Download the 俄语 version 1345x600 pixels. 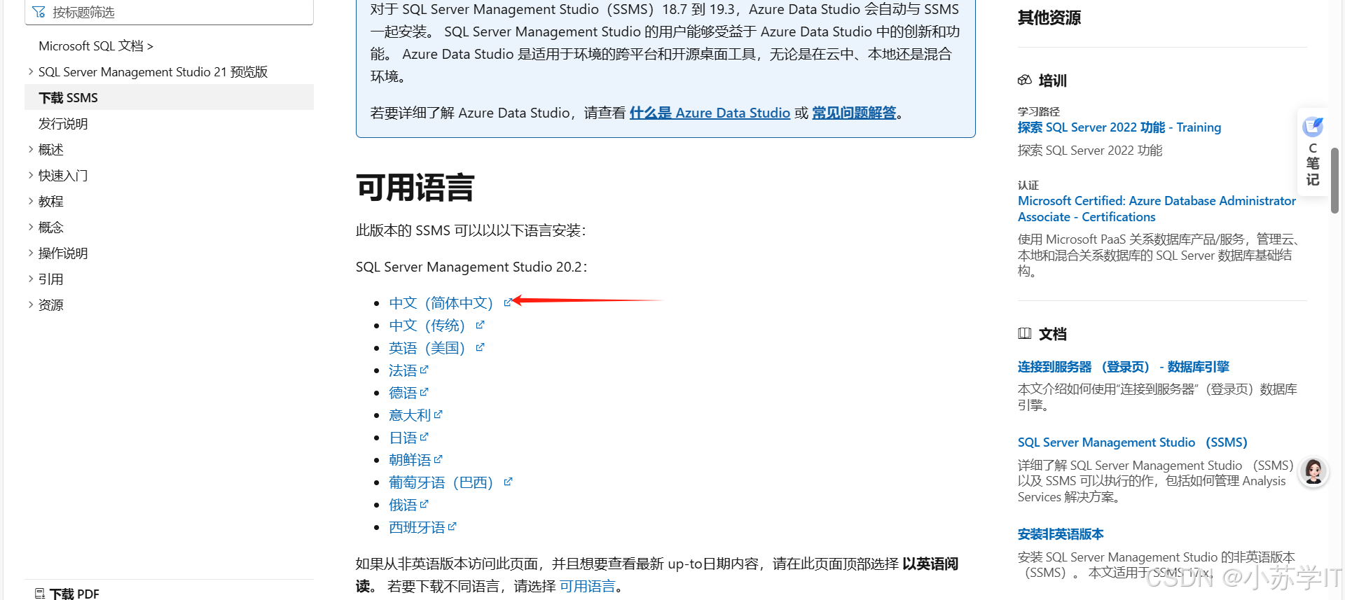tap(403, 505)
